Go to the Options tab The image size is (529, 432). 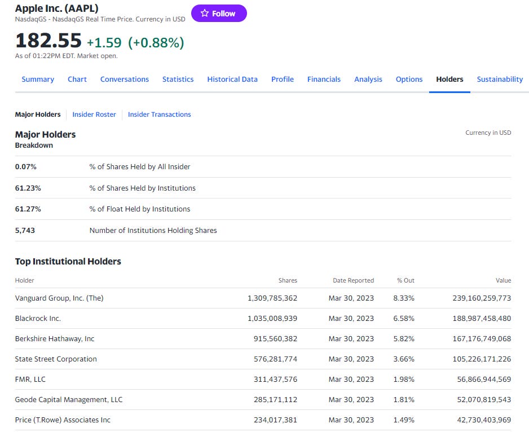[409, 79]
